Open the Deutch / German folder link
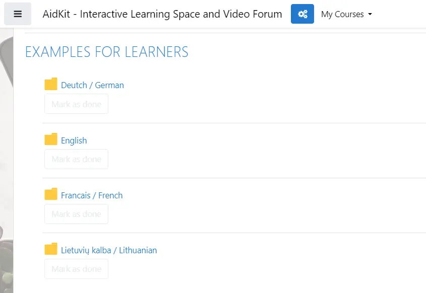 coord(92,85)
